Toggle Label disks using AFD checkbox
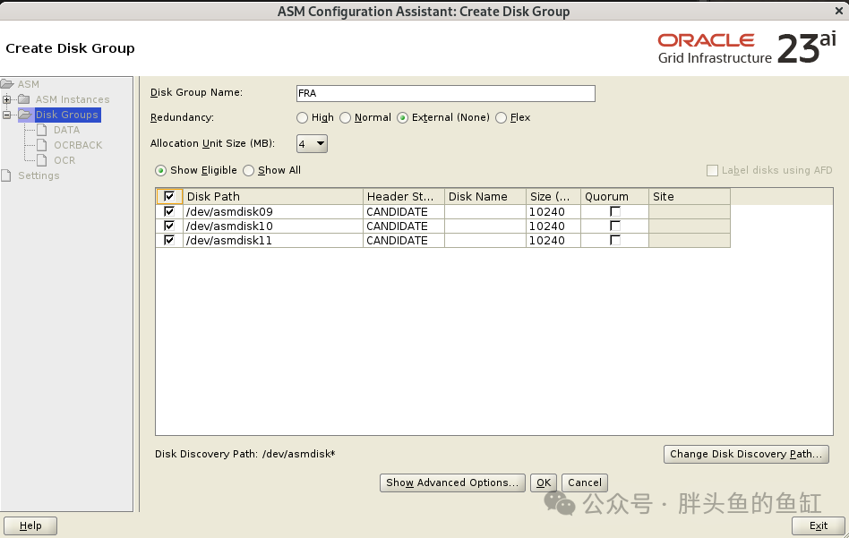Viewport: 849px width, 538px height. point(713,170)
